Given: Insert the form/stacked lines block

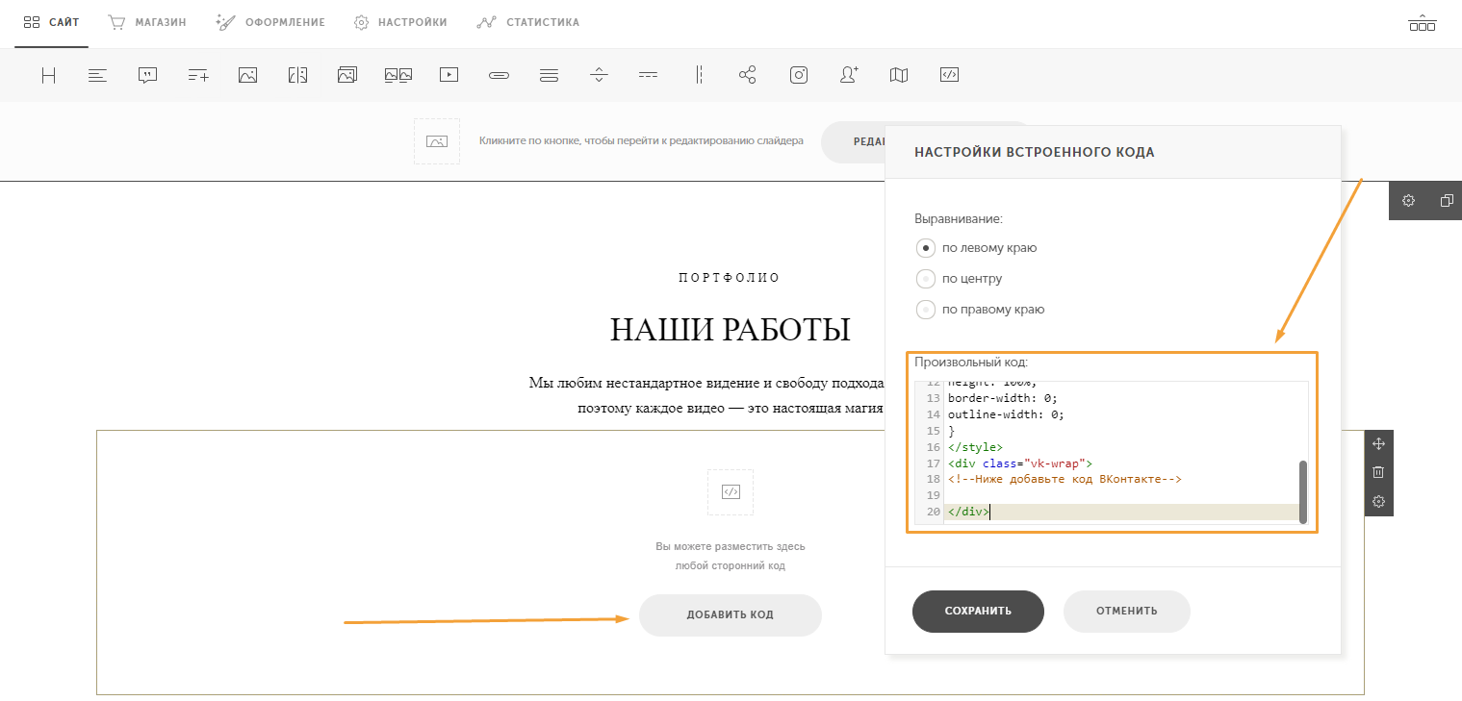Looking at the screenshot, I should click(x=549, y=75).
